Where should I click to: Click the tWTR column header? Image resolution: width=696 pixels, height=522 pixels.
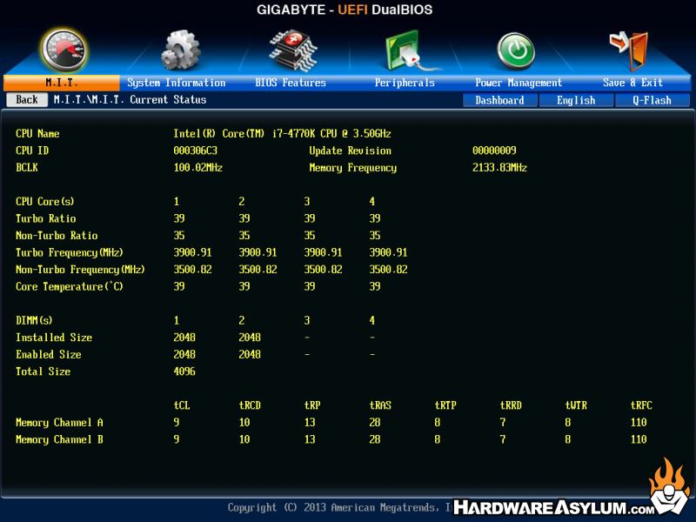tap(576, 405)
